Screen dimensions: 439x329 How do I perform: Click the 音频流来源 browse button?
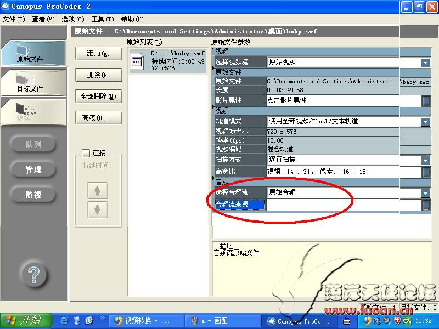tap(426, 205)
